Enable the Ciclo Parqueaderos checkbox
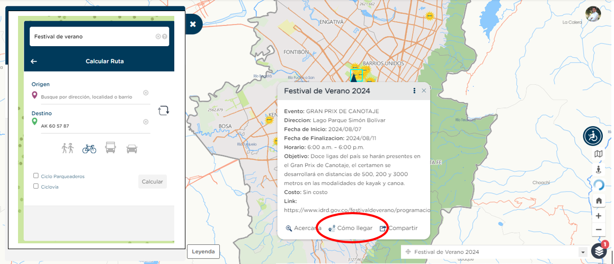This screenshot has height=264, width=614. coord(36,176)
